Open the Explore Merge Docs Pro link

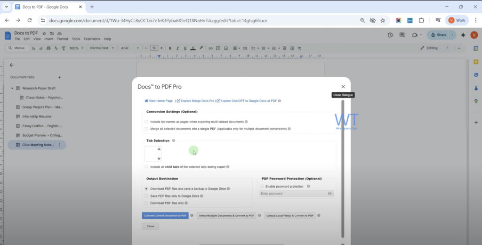coord(195,101)
